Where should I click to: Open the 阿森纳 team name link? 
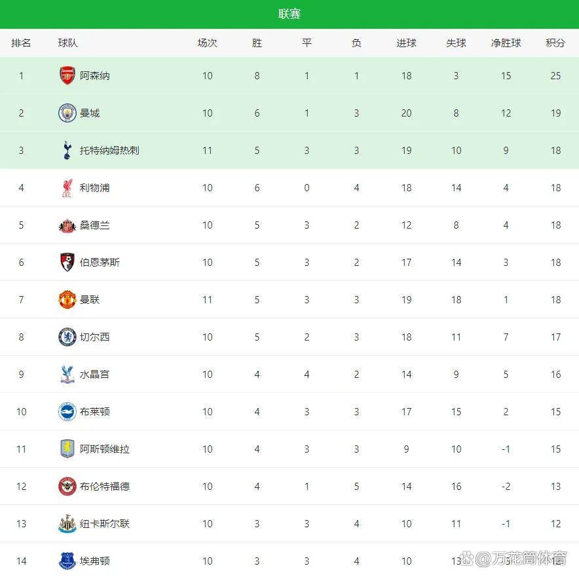[95, 76]
